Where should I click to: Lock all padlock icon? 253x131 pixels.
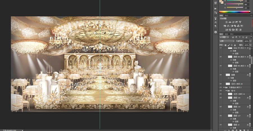pos(235,45)
